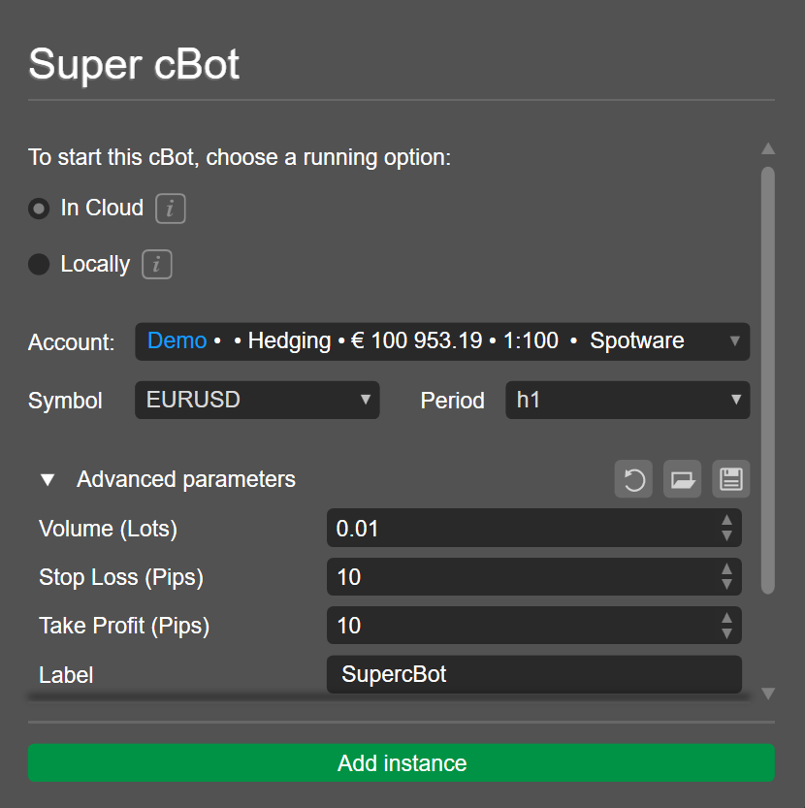Select the Locally running option
The width and height of the screenshot is (805, 808).
pos(37,264)
